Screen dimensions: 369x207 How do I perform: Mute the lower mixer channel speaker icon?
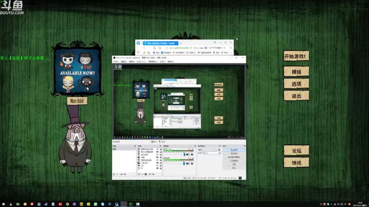coord(188,164)
